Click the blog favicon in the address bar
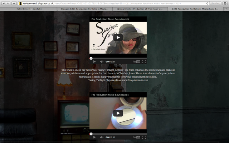 pos(20,3)
